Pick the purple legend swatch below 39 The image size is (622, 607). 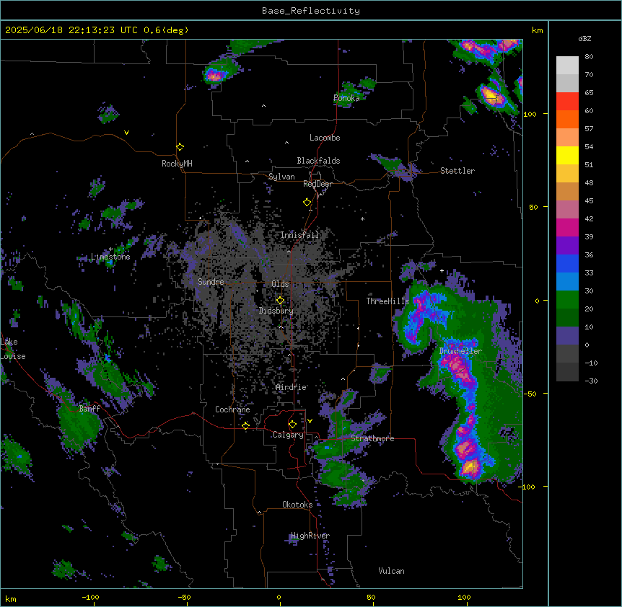[x=567, y=246]
